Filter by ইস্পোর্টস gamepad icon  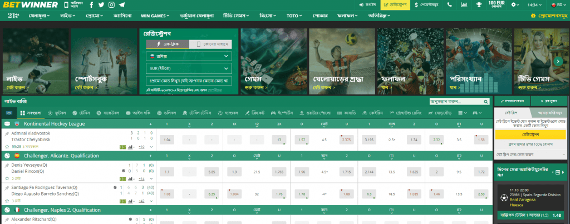pyautogui.click(x=282, y=113)
